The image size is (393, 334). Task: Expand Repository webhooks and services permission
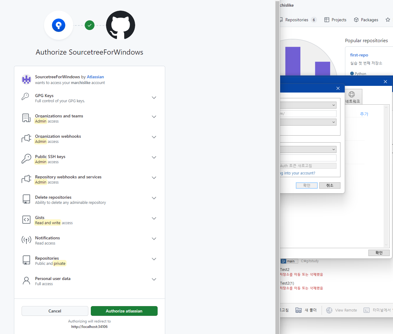(154, 178)
